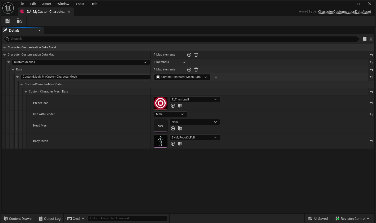Use selected asset for Head Mesh

(x=173, y=128)
